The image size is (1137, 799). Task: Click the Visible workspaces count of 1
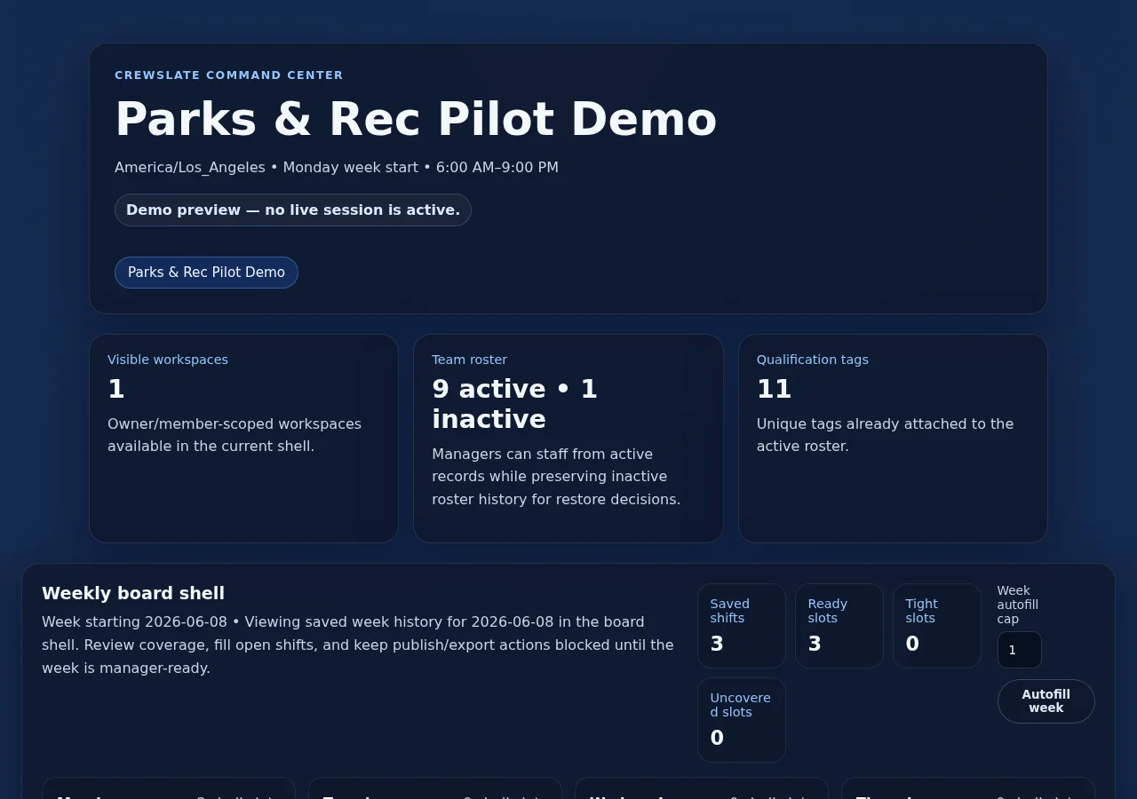point(116,389)
